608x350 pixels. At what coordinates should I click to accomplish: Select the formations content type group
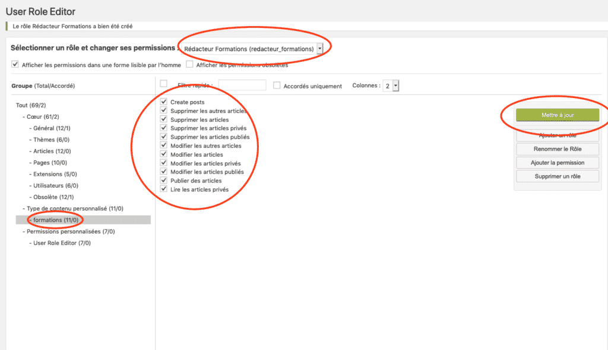[x=54, y=220]
